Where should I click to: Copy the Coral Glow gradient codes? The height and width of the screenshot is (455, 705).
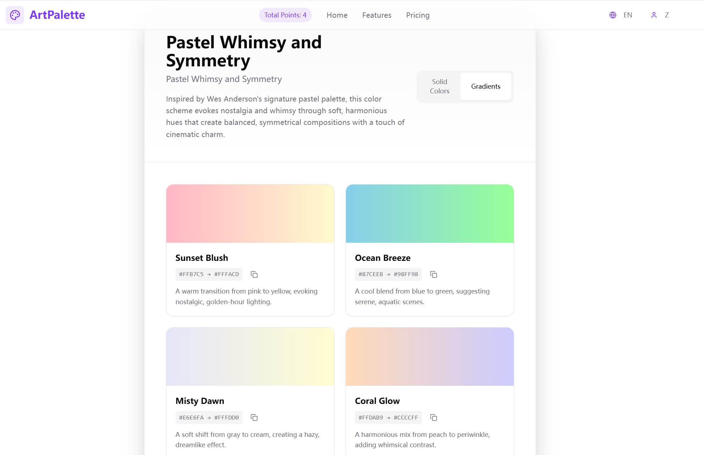434,417
